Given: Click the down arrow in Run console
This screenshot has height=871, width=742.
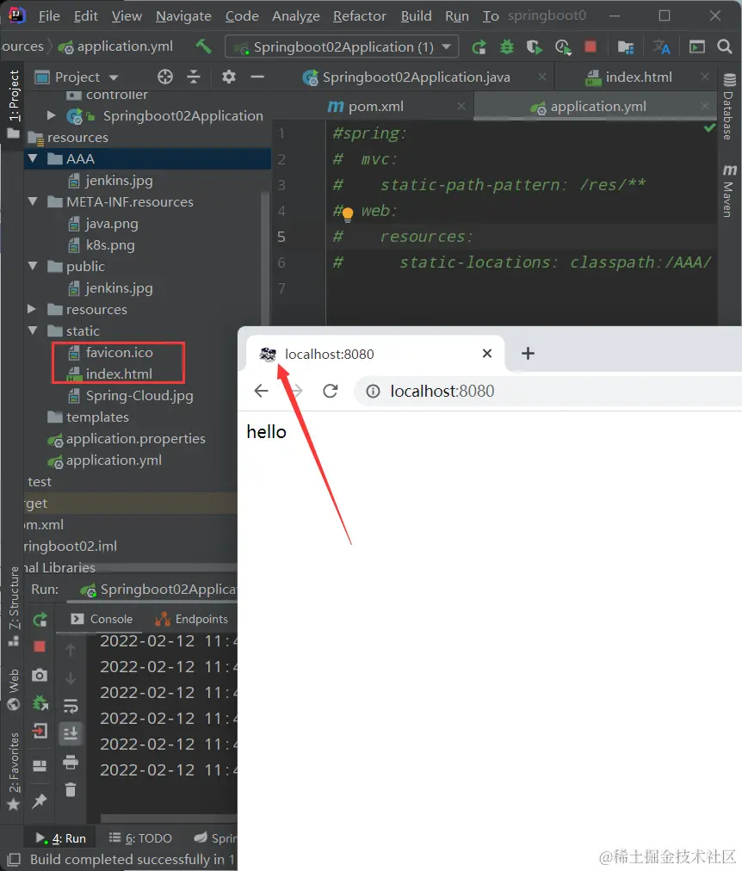Looking at the screenshot, I should pyautogui.click(x=71, y=677).
